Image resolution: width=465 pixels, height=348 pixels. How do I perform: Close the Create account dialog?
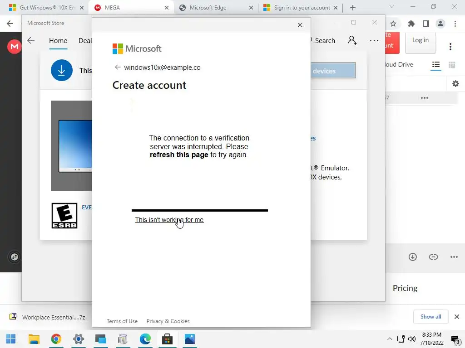tap(300, 25)
